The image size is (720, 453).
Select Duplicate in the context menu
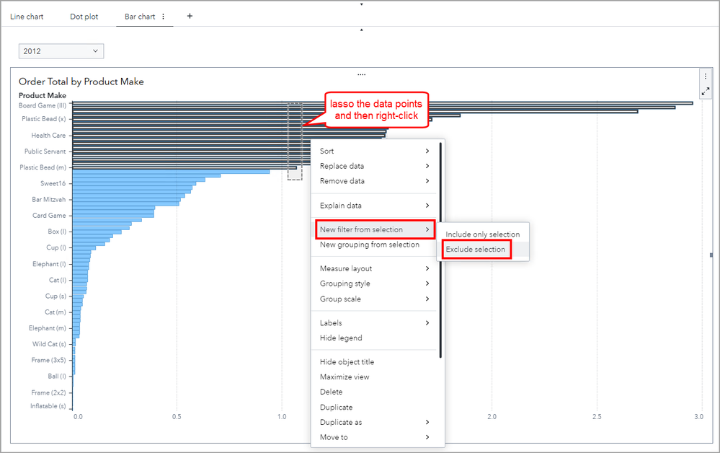tap(337, 408)
